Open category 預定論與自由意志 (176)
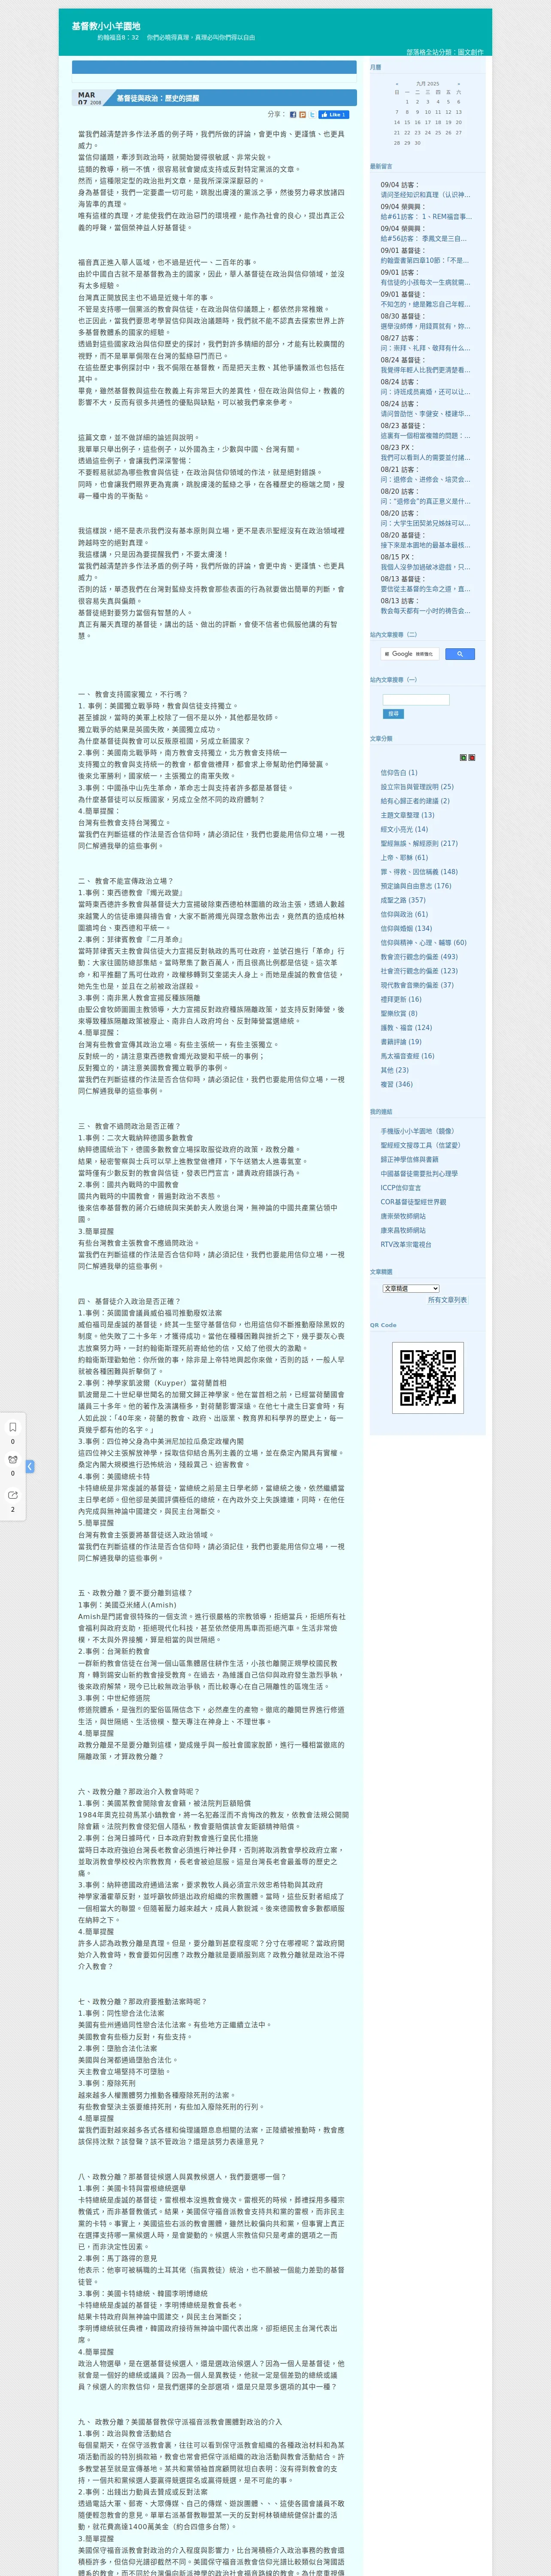The image size is (551, 2576). coord(416,886)
